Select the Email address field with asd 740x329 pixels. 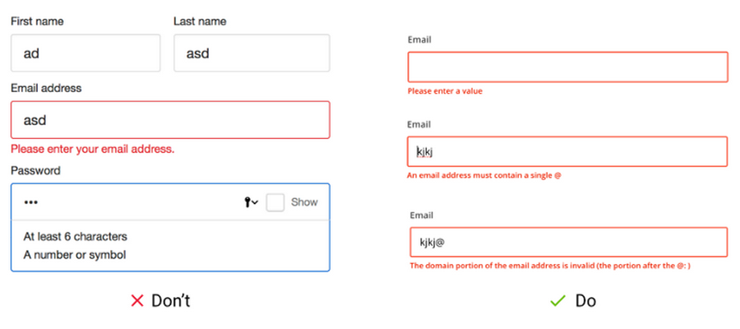[x=170, y=120]
